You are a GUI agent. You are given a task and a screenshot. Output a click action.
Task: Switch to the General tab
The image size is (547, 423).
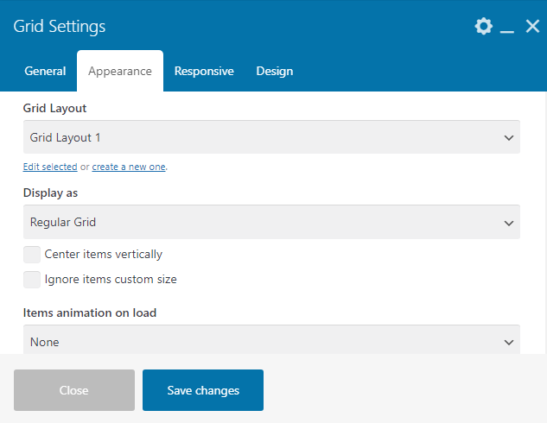(x=45, y=71)
